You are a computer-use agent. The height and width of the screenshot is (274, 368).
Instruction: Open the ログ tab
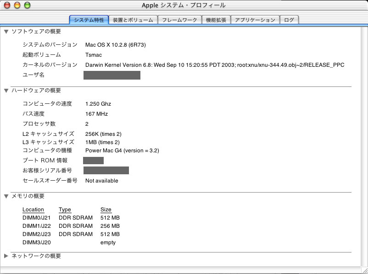click(x=289, y=20)
